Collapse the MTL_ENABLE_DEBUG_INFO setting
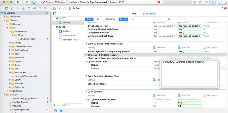The height and width of the screenshot is (113, 228). [86, 100]
